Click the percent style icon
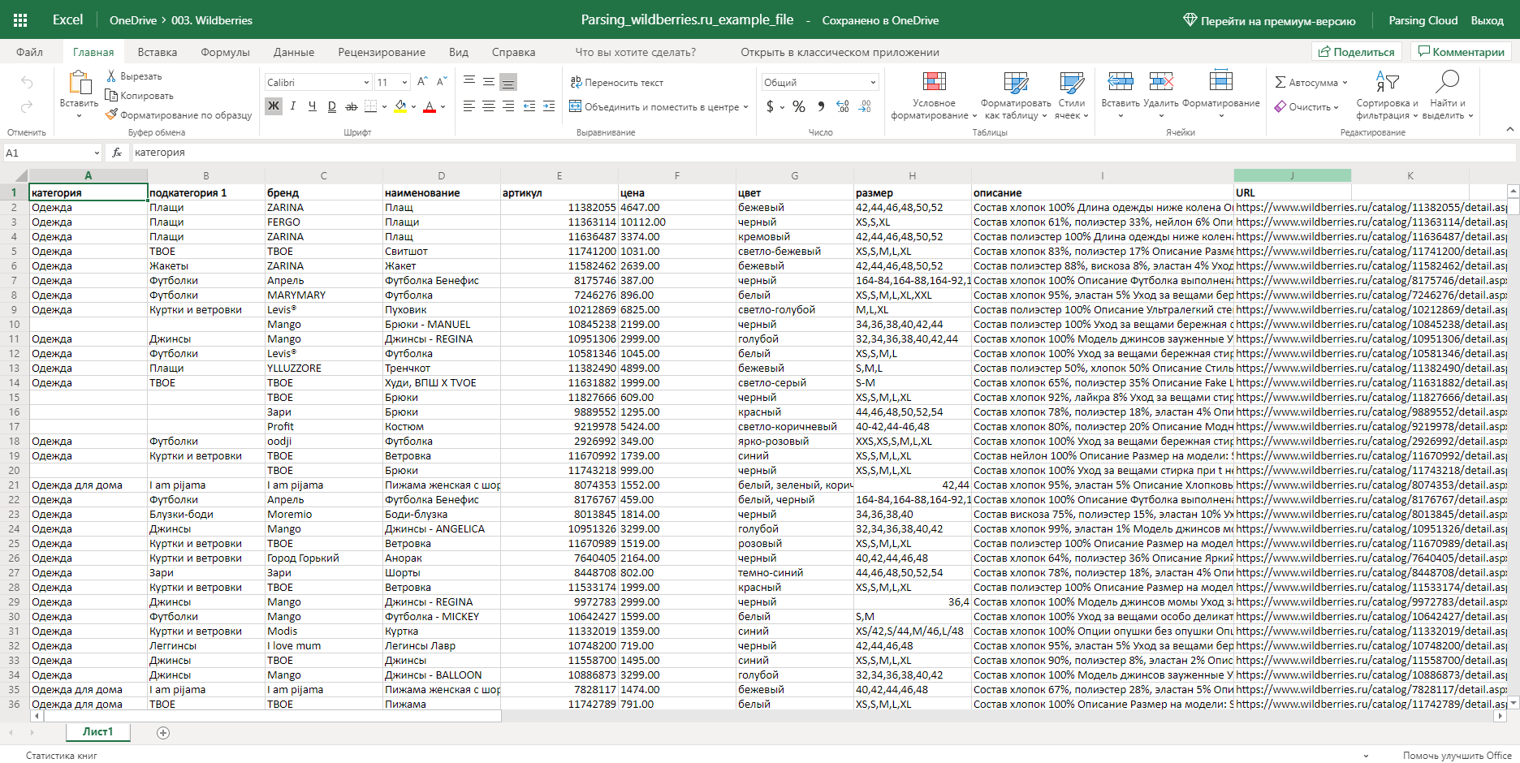The image size is (1520, 763). (x=799, y=106)
